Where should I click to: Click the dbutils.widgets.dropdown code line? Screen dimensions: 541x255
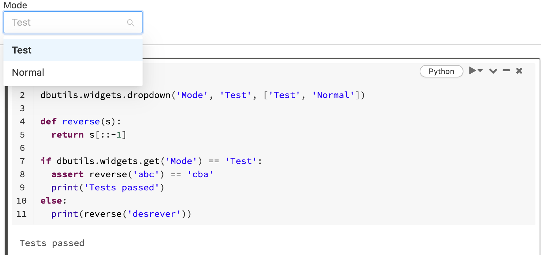tap(203, 95)
